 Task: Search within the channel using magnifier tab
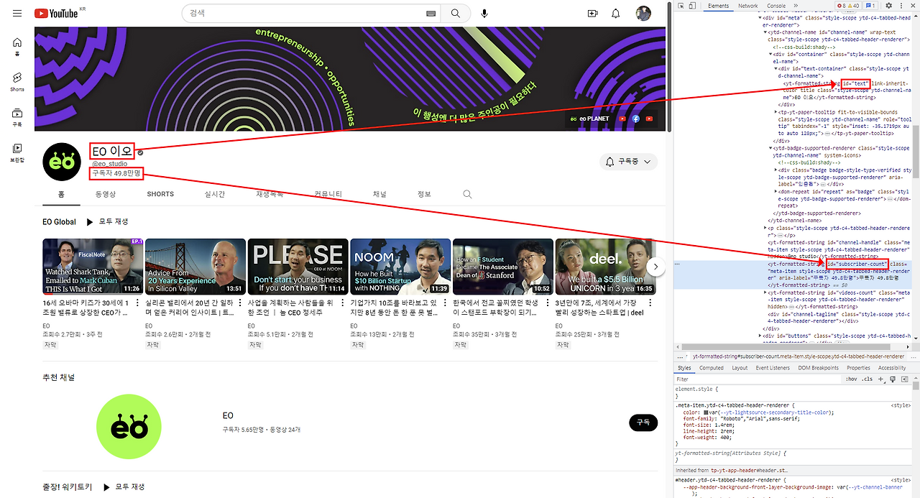point(468,194)
